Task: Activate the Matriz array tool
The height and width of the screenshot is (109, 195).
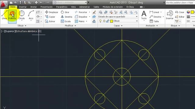Action: click(x=80, y=21)
